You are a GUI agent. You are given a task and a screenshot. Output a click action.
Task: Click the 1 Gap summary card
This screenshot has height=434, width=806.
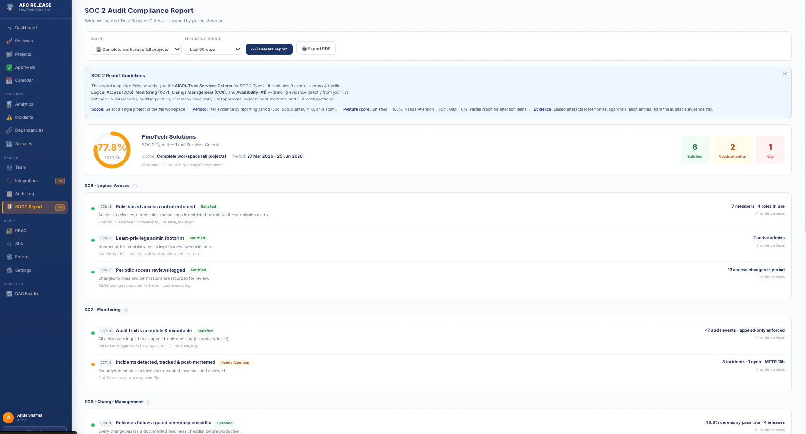tap(770, 150)
